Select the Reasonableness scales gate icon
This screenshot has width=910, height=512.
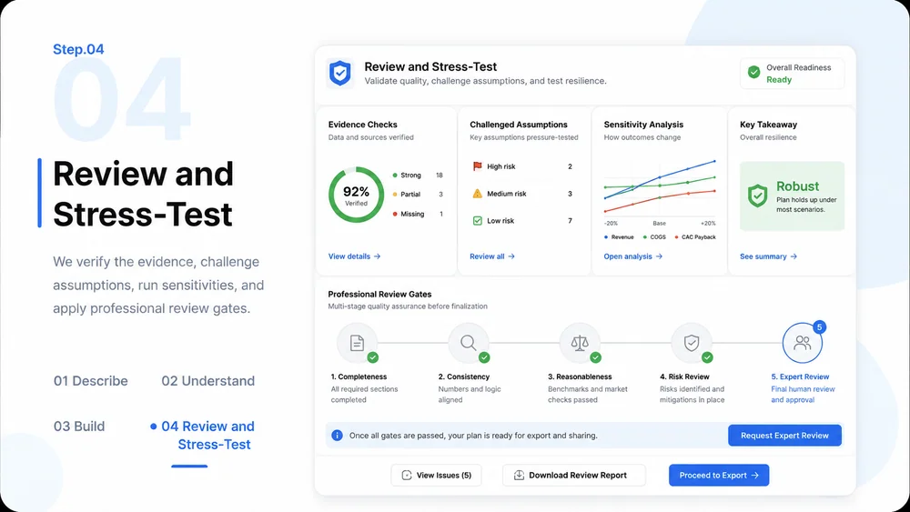580,343
